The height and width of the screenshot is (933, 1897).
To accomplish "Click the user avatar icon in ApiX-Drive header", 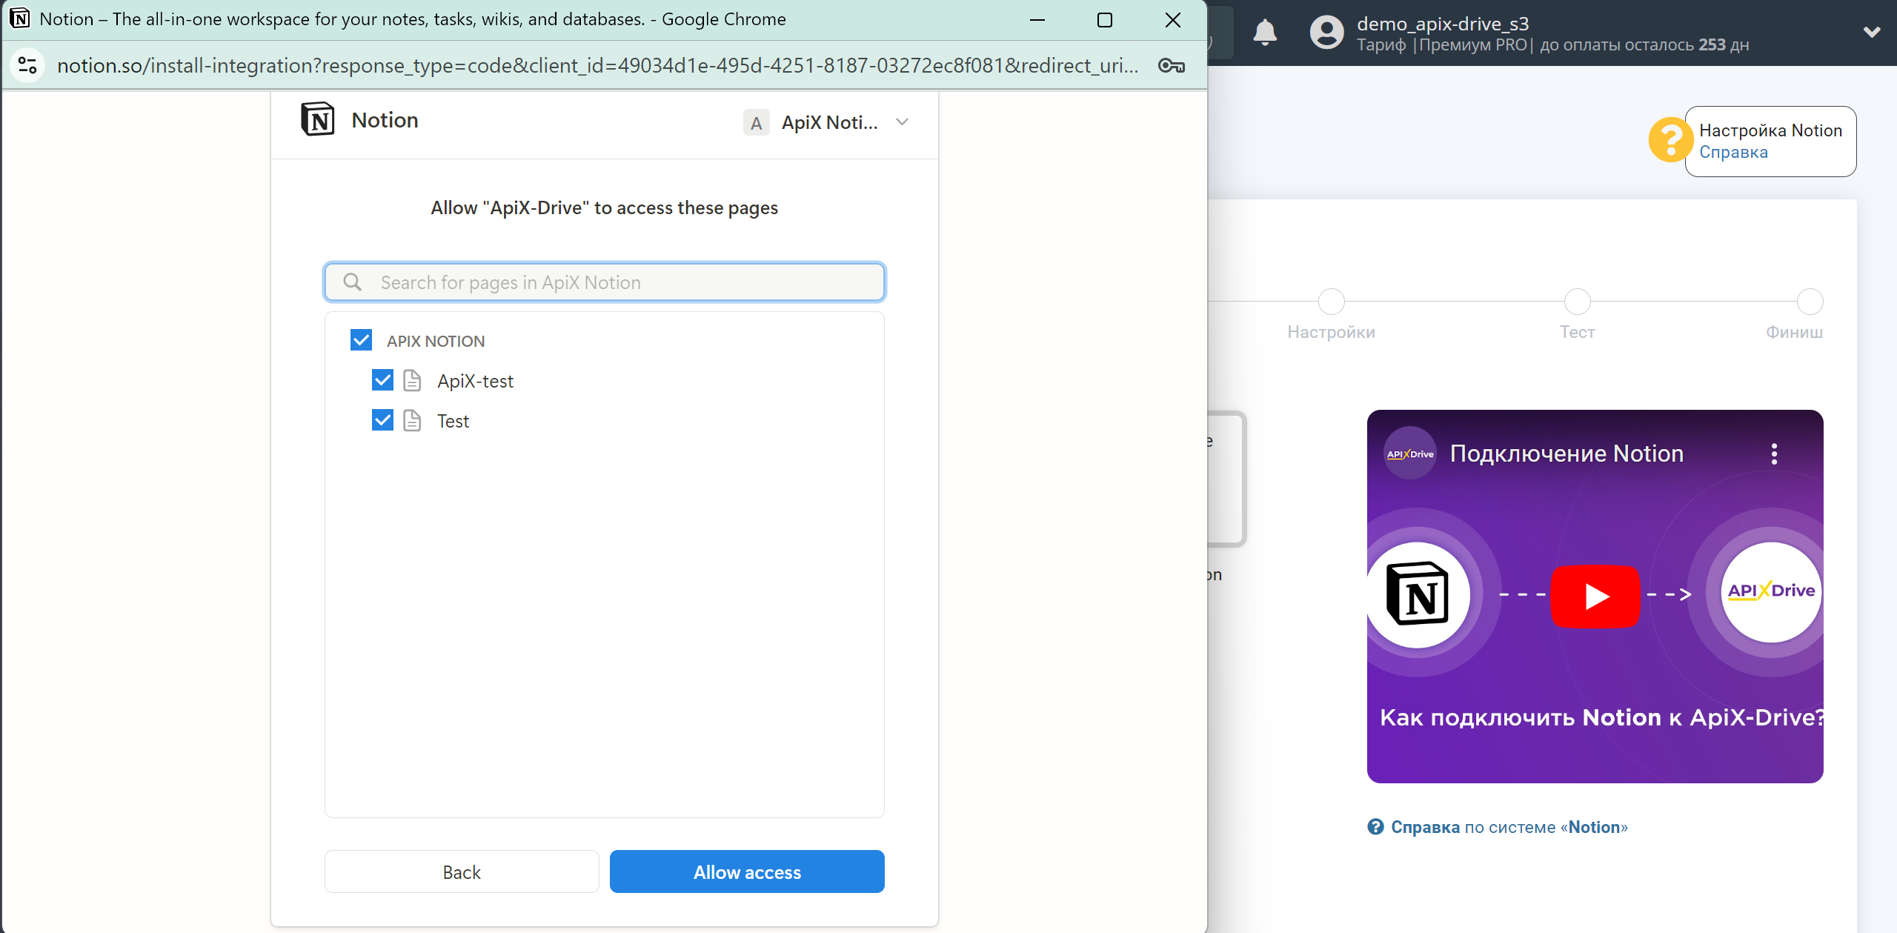I will 1326,33.
